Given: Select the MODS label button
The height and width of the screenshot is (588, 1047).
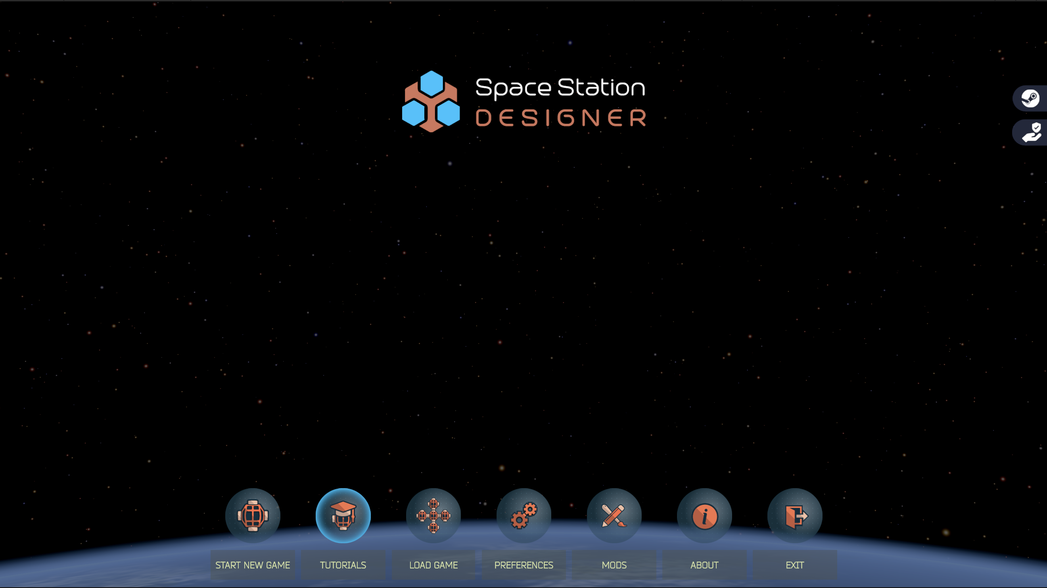Looking at the screenshot, I should tap(614, 565).
